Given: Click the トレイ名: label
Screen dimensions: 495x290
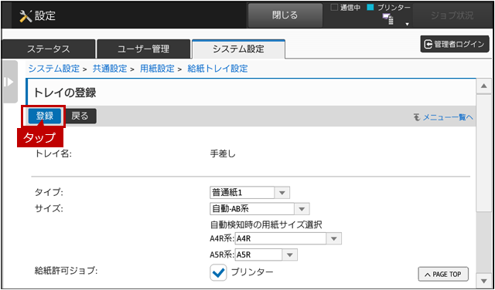Looking at the screenshot, I should (x=53, y=154).
